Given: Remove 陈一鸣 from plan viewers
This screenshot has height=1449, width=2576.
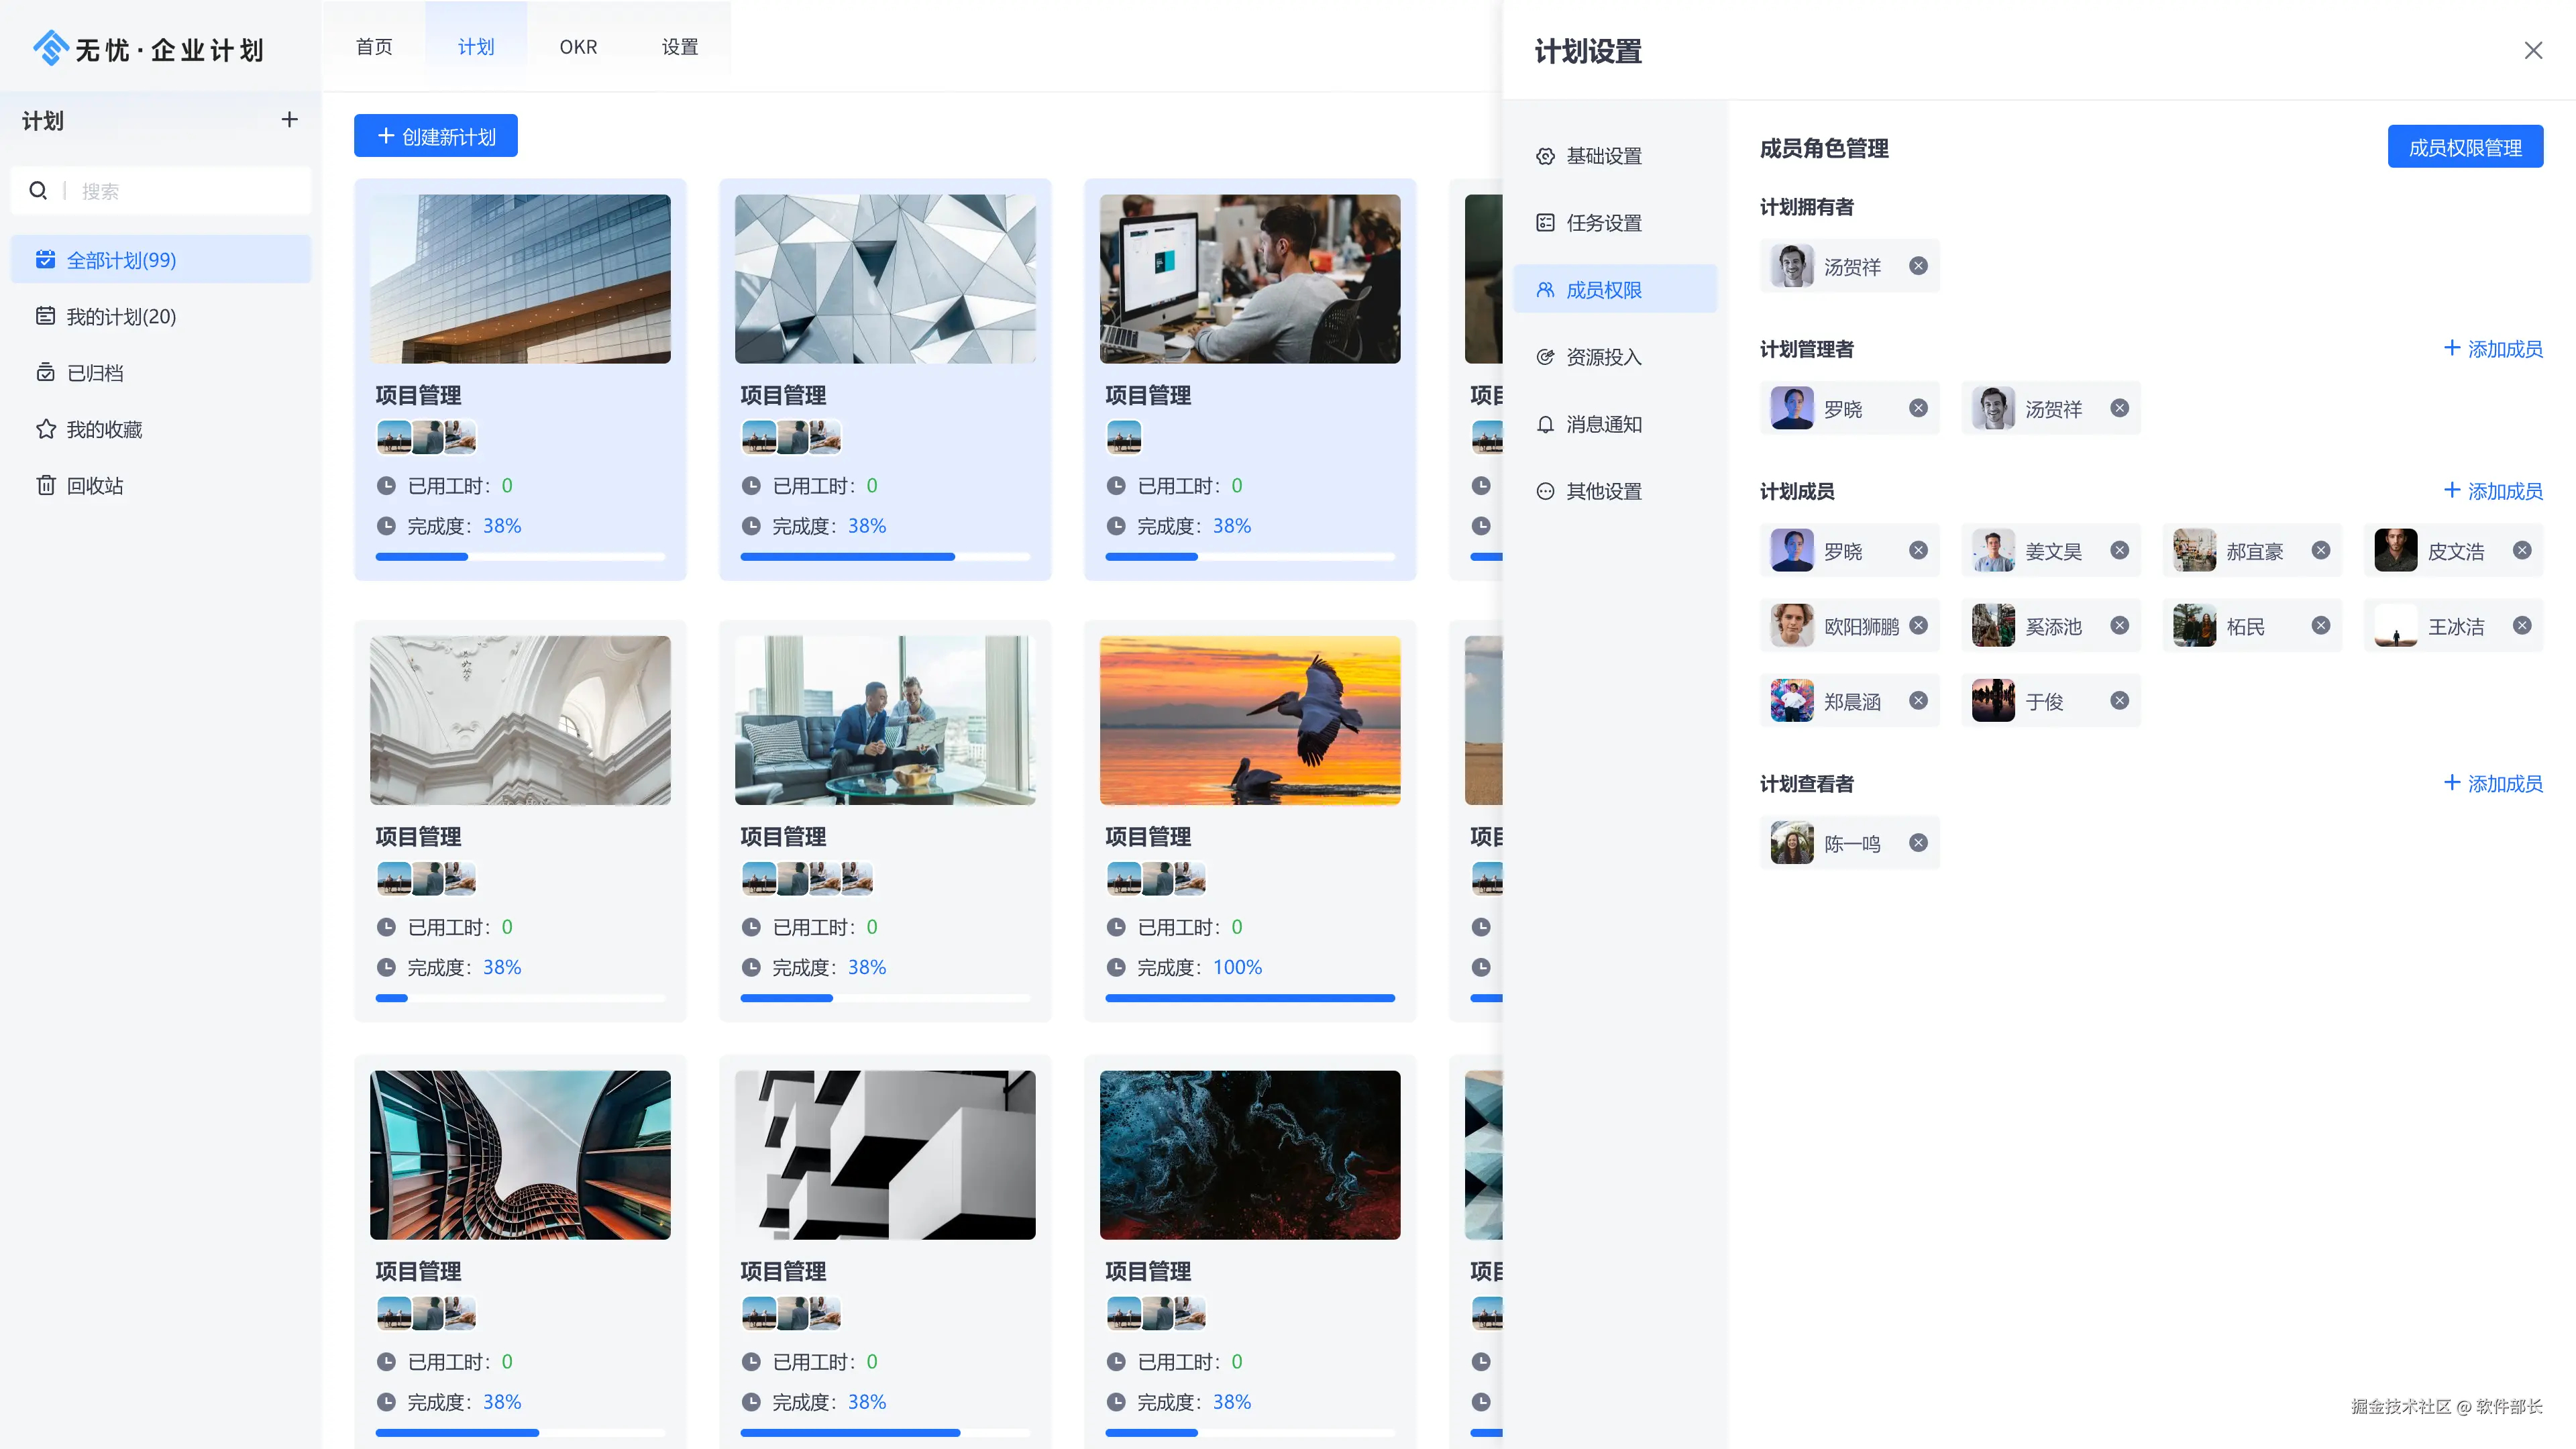Looking at the screenshot, I should [x=1918, y=843].
